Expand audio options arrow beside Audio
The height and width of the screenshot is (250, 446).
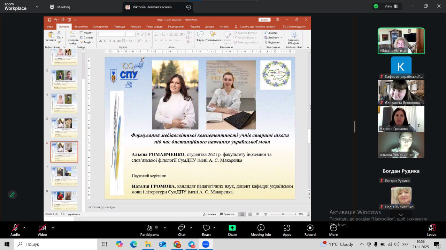click(x=24, y=228)
